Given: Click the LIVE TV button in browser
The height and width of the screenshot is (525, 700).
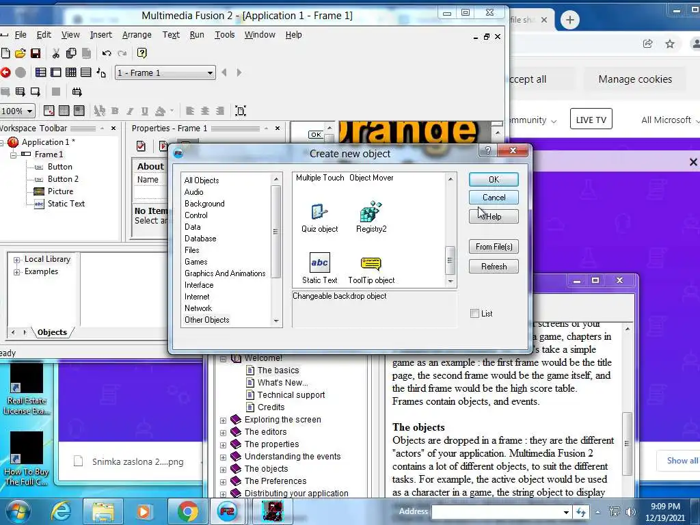Looking at the screenshot, I should [x=591, y=120].
